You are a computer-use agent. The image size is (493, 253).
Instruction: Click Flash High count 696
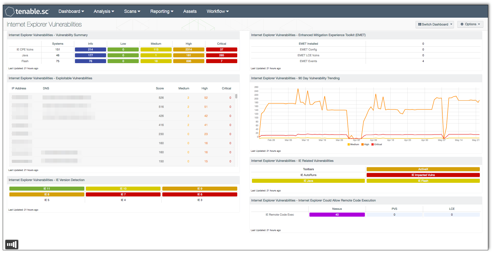[189, 61]
